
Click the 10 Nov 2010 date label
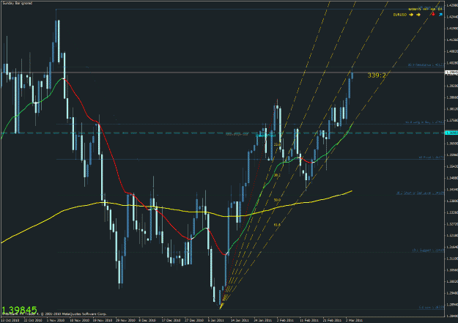(79, 320)
